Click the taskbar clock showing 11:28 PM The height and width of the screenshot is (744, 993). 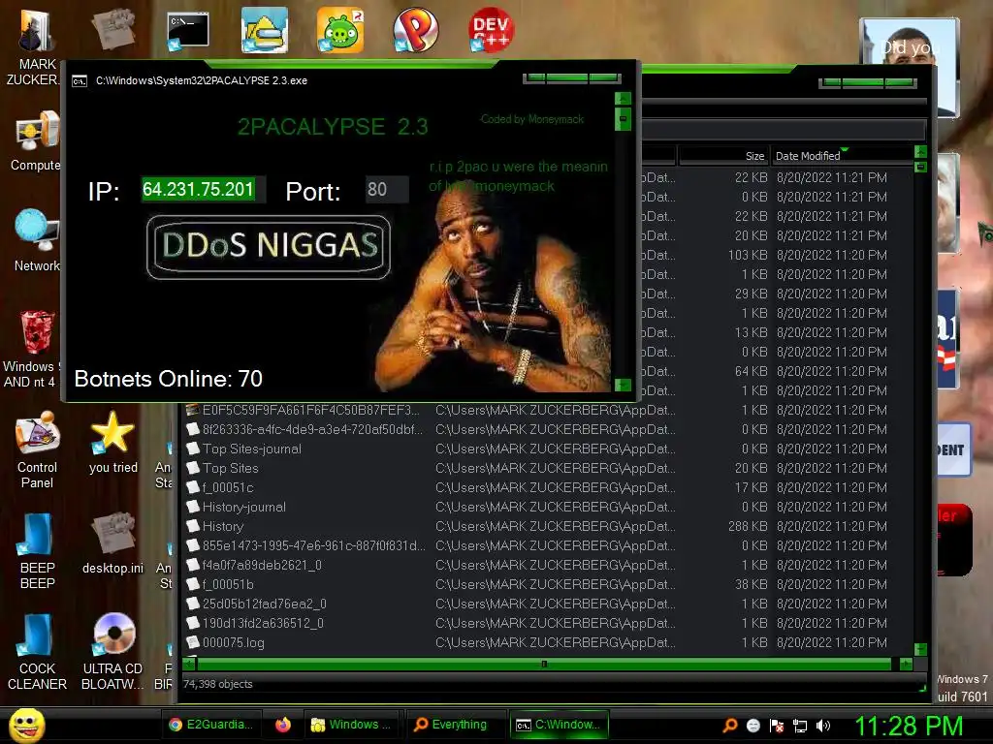(x=909, y=726)
